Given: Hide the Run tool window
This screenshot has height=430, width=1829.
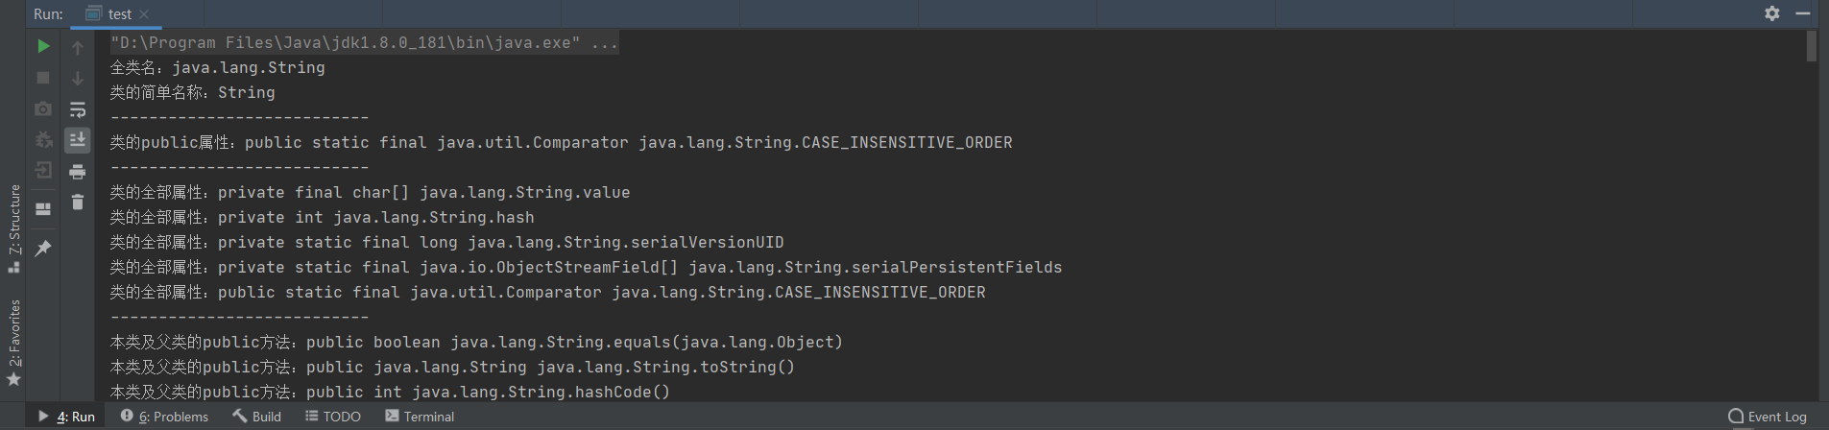Looking at the screenshot, I should click(1802, 13).
